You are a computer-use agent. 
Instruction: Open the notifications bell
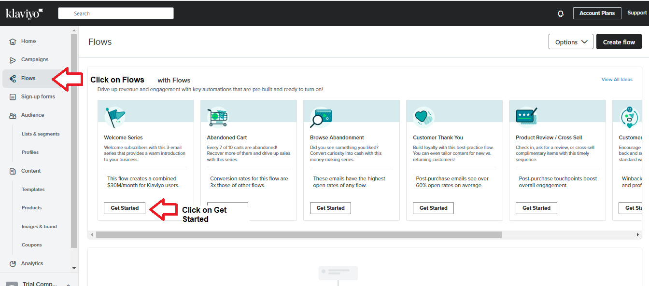tap(561, 14)
